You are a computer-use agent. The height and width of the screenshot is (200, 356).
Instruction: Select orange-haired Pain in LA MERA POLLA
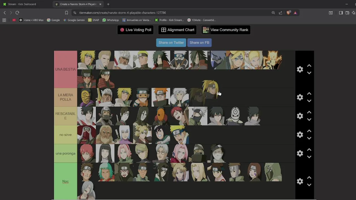click(x=161, y=97)
